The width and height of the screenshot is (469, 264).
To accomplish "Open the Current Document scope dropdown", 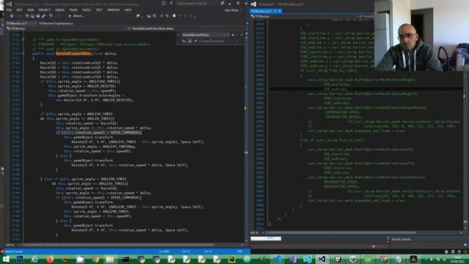I will click(219, 41).
